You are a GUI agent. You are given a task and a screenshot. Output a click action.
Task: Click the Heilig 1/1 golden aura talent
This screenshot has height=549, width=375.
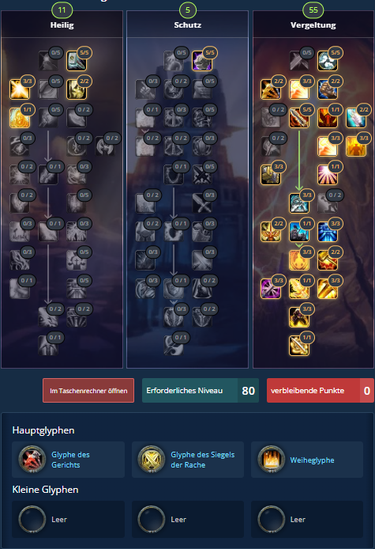tap(20, 118)
